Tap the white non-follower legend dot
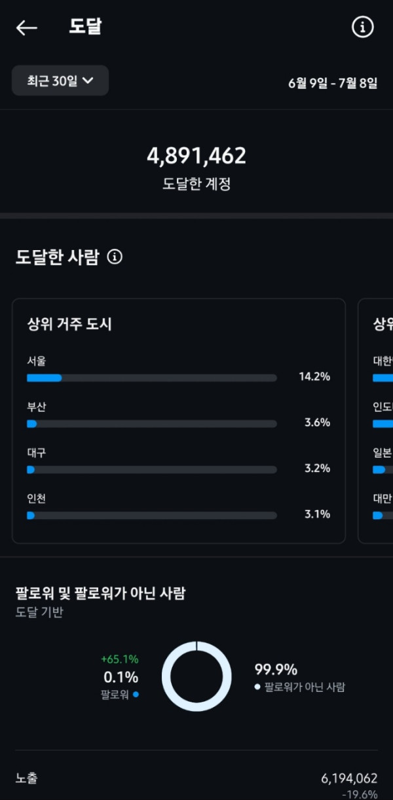This screenshot has height=800, width=393. 258,687
